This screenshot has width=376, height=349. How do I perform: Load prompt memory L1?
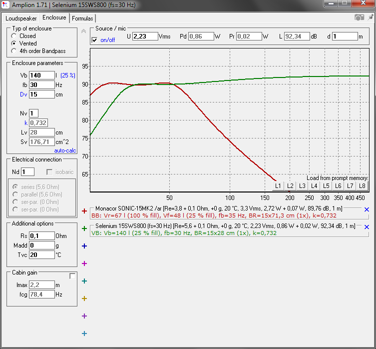click(278, 186)
